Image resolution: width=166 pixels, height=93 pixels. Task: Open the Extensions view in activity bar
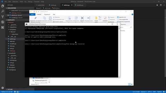pos(3,27)
